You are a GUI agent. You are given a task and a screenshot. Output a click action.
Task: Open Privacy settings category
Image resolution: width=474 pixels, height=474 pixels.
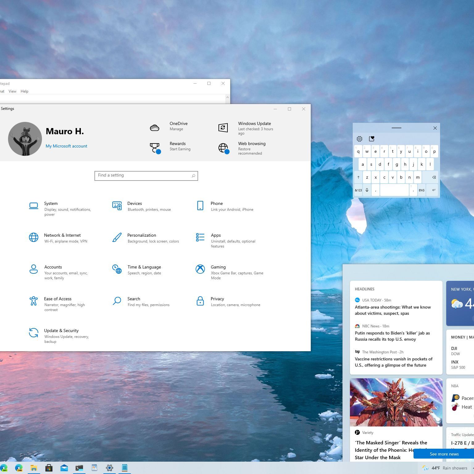[x=228, y=301]
